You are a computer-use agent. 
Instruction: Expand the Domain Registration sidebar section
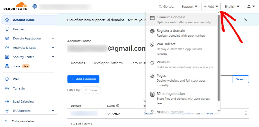point(53,38)
